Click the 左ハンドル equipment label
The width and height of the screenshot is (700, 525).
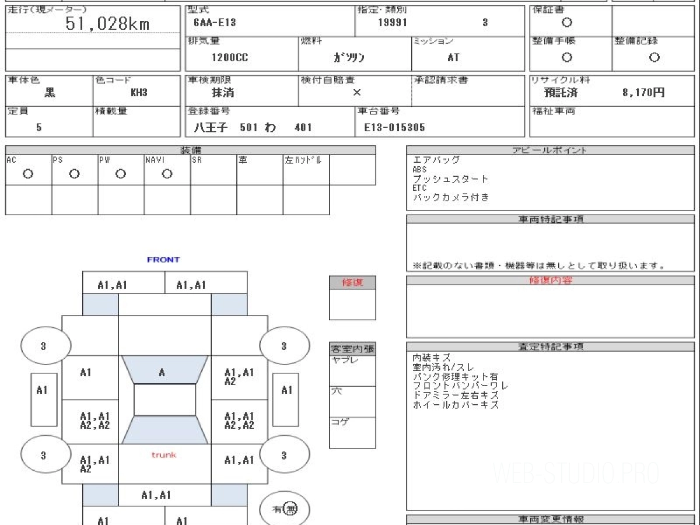coord(303,159)
